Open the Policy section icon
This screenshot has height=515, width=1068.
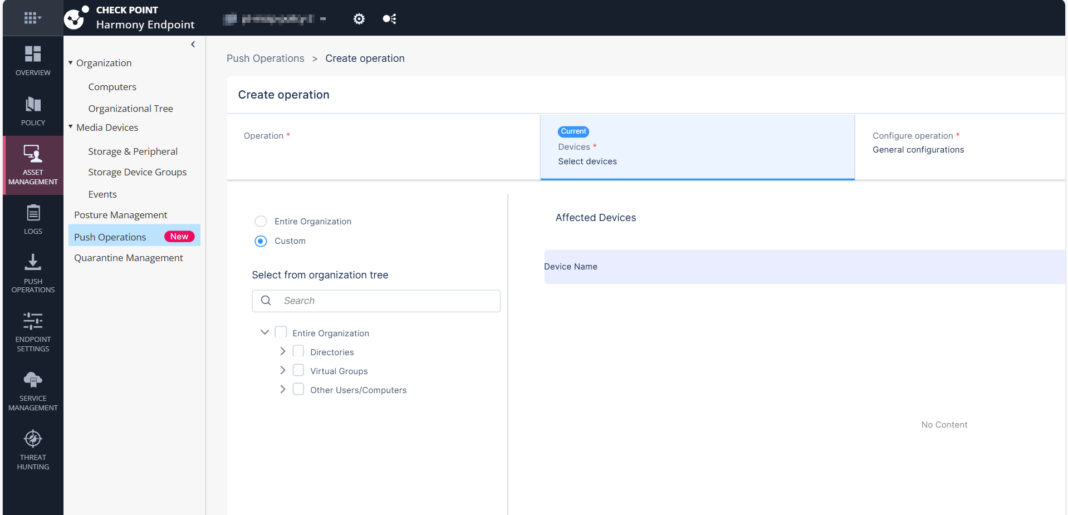pyautogui.click(x=33, y=105)
